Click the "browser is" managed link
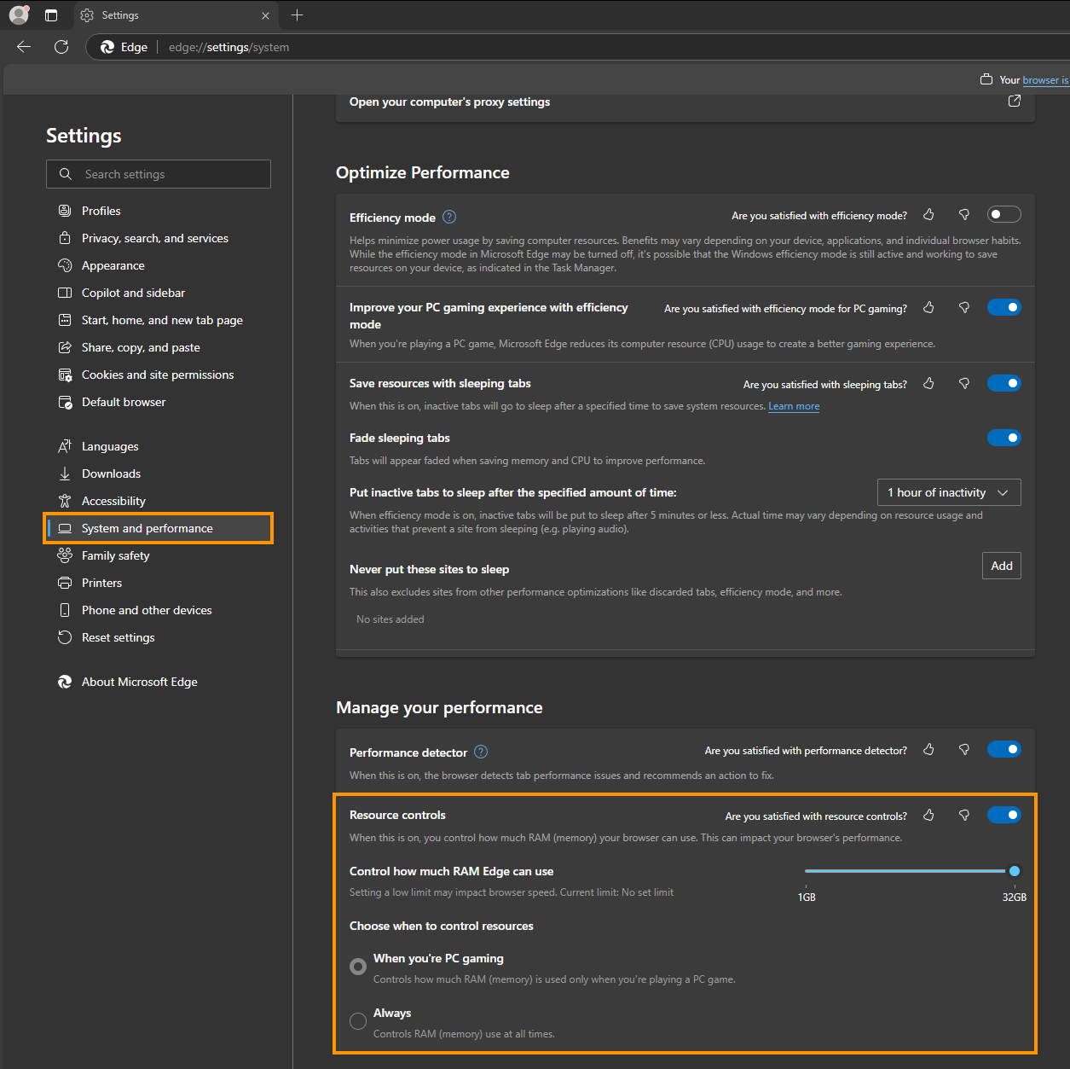The width and height of the screenshot is (1070, 1069). coord(1045,80)
